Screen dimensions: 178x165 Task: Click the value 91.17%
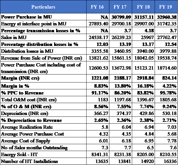[100, 93]
